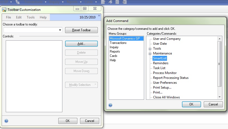The height and width of the screenshot is (129, 228).
Task: Click the scroll down arrow in Categories/Commands
Action: pyautogui.click(x=220, y=97)
